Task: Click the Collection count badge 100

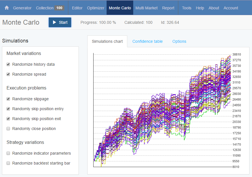Action: tap(59, 8)
